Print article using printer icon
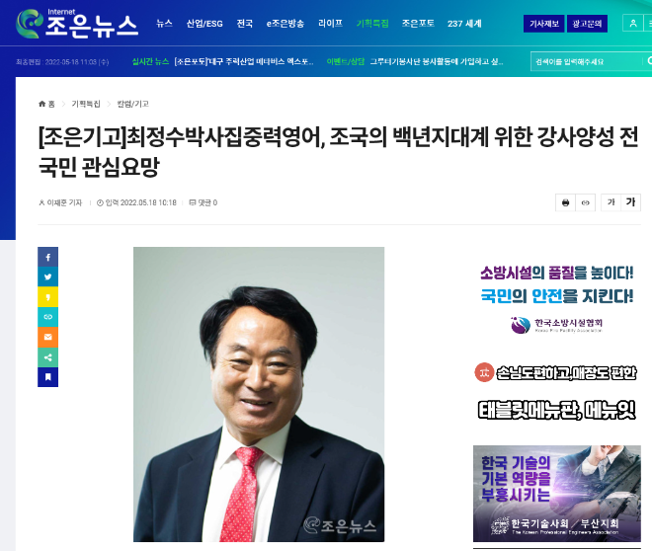Viewport: 652px width, 551px height. [x=565, y=202]
